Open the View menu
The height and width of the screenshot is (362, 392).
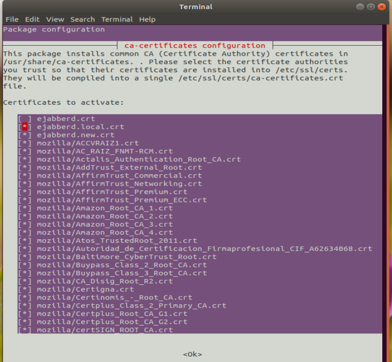(55, 19)
